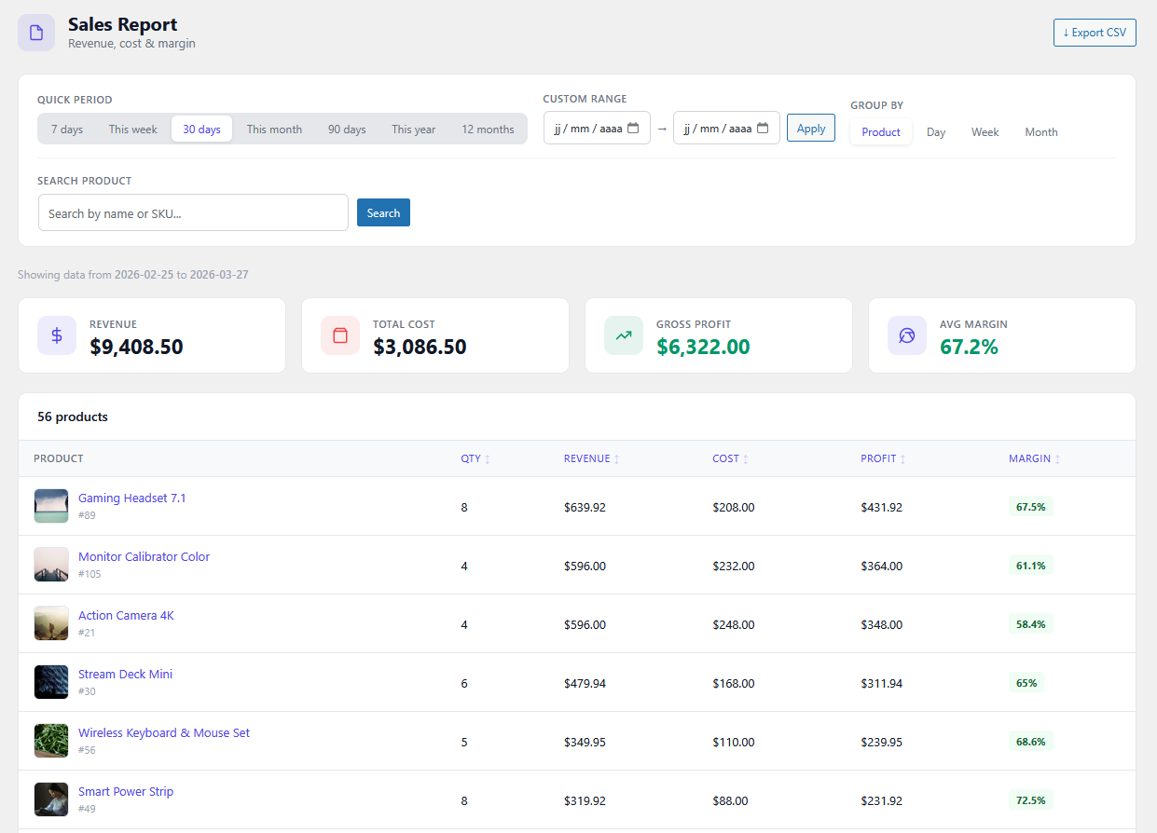The image size is (1157, 833).
Task: Click the Sales Report document icon in the header
Action: [x=35, y=32]
